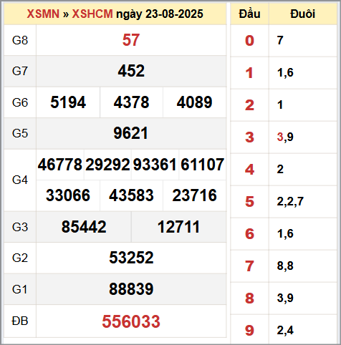Image resolution: width=341 pixels, height=345 pixels.
Task: Click G1 prize number 88839
Action: [x=131, y=289]
